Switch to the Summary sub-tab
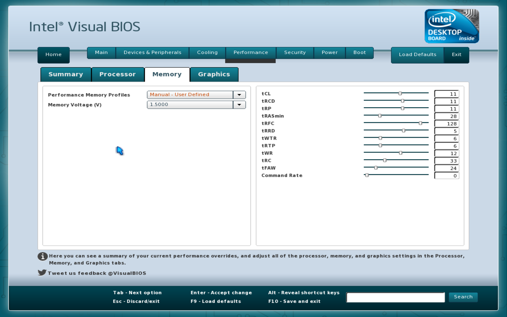 pos(66,74)
